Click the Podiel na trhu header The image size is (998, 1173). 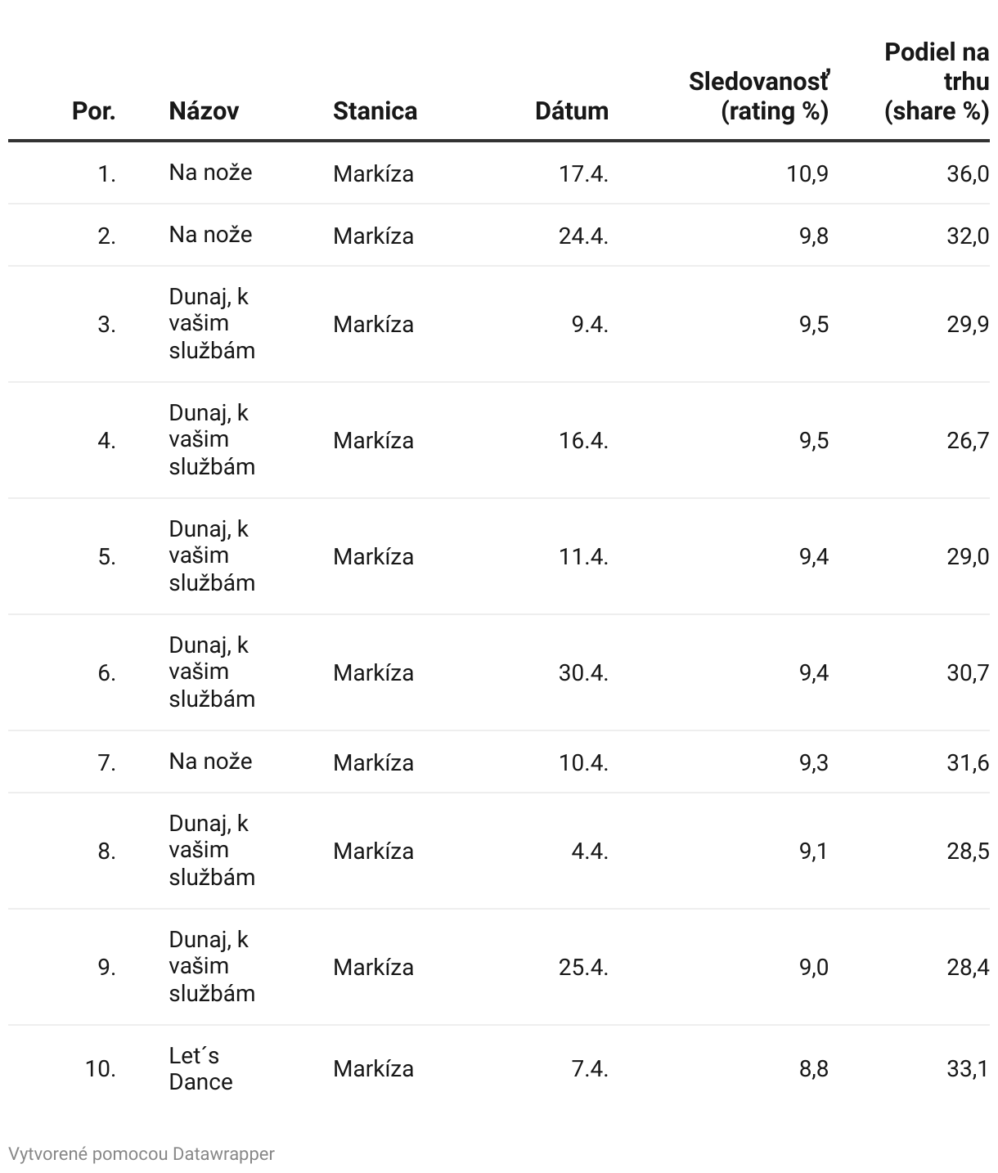click(x=937, y=82)
